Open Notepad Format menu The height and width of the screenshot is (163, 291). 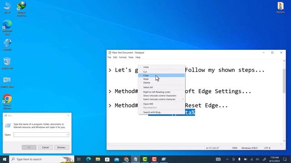pos(123,58)
